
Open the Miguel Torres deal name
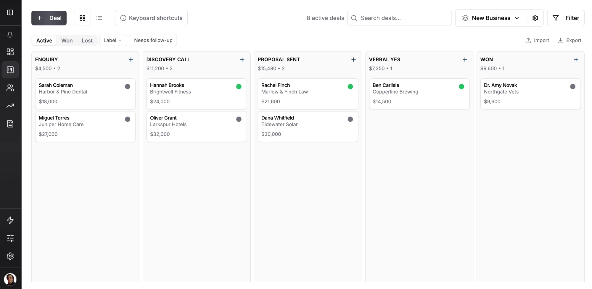click(x=54, y=118)
